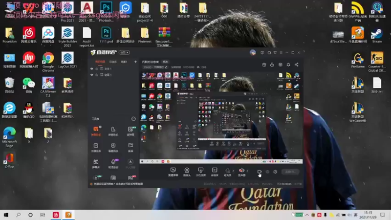Image resolution: width=391 pixels, height=220 pixels.
Task: Switch to the second scene tab
Action: pyautogui.click(x=113, y=62)
